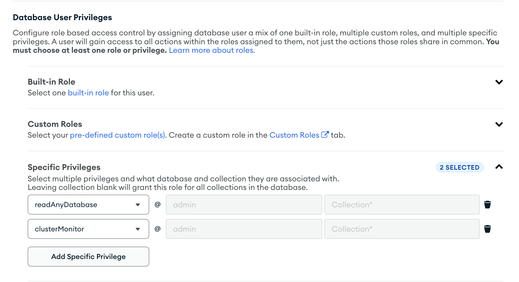The height and width of the screenshot is (282, 519).
Task: Click the "2 SELECTED" badge
Action: click(x=460, y=167)
